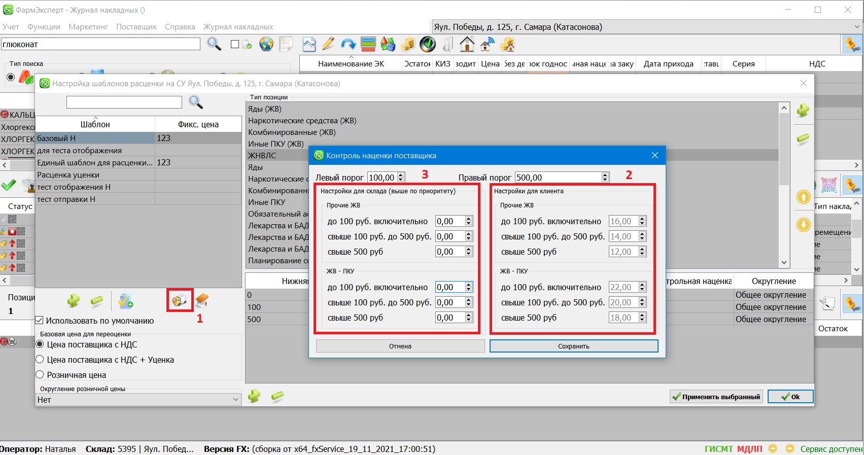Click the document with checkmark icon

tap(125, 301)
